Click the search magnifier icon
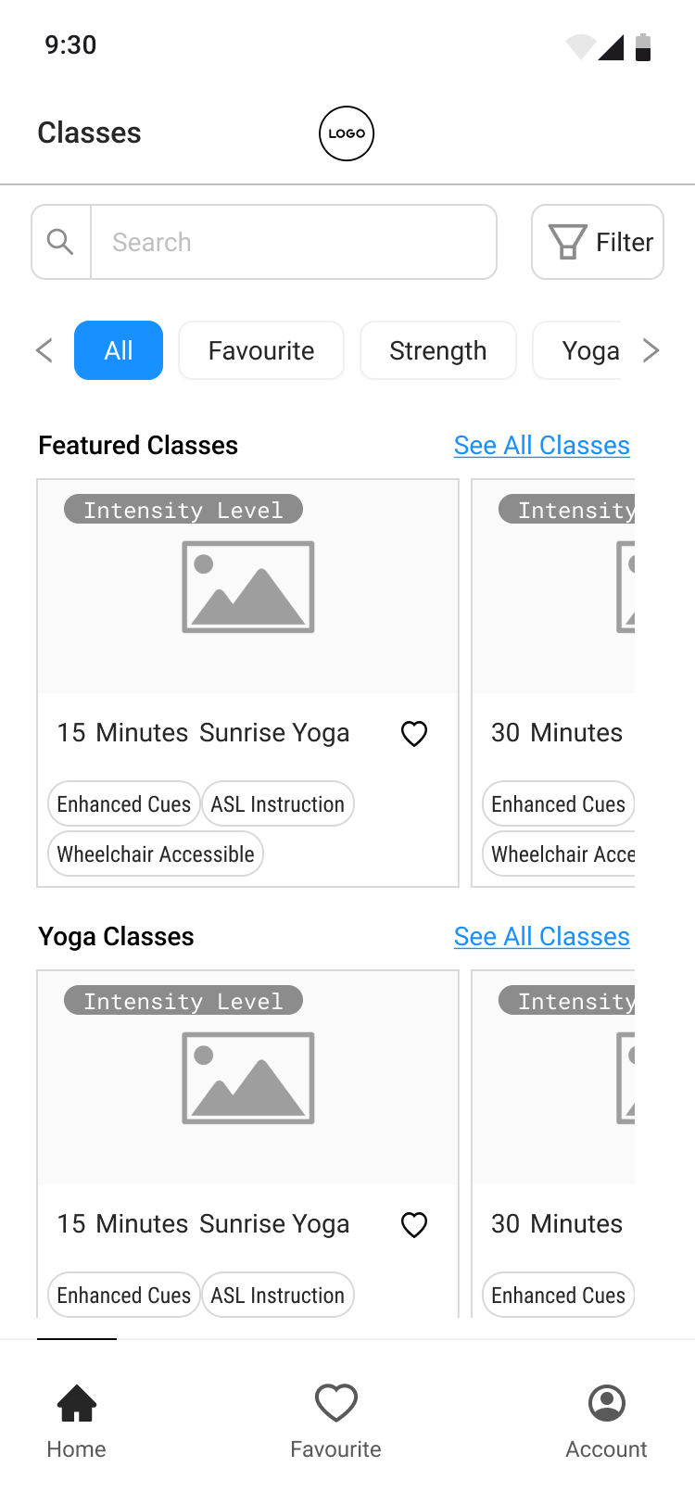The image size is (695, 1505). click(x=61, y=242)
